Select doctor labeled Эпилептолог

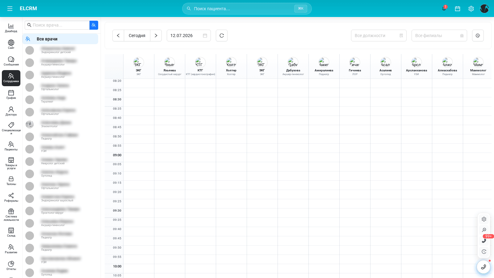click(60, 124)
